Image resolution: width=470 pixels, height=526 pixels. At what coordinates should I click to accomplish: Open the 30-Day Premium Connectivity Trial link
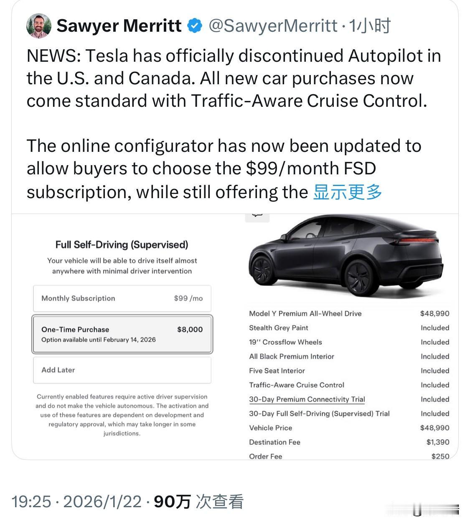pyautogui.click(x=307, y=399)
